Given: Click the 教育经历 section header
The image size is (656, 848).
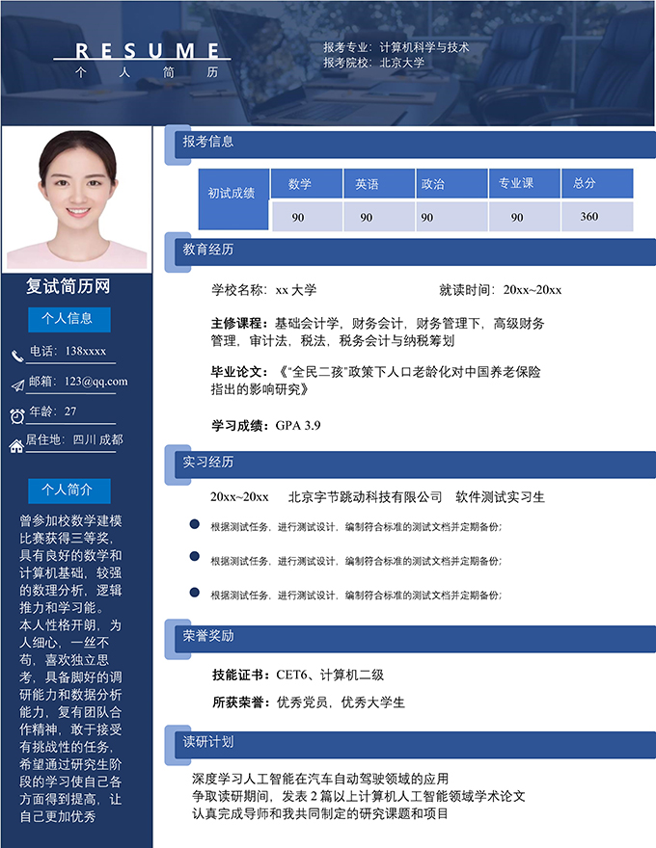Looking at the screenshot, I should pyautogui.click(x=415, y=252).
